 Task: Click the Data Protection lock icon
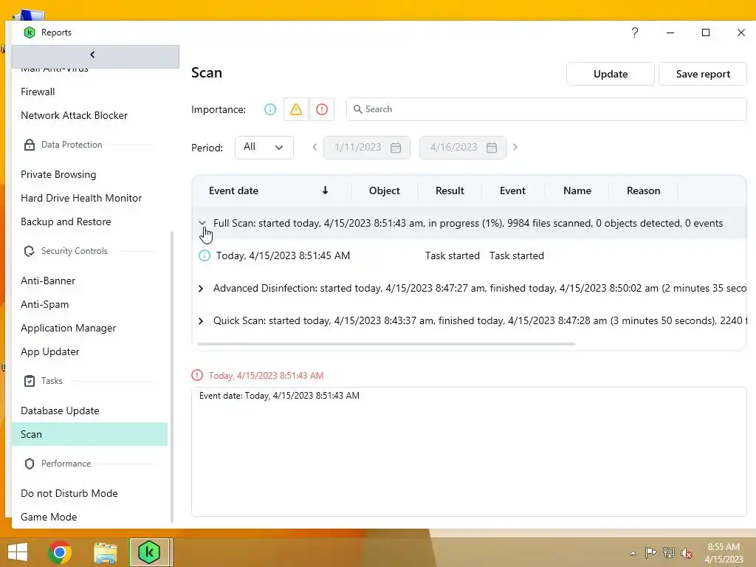[x=30, y=145]
